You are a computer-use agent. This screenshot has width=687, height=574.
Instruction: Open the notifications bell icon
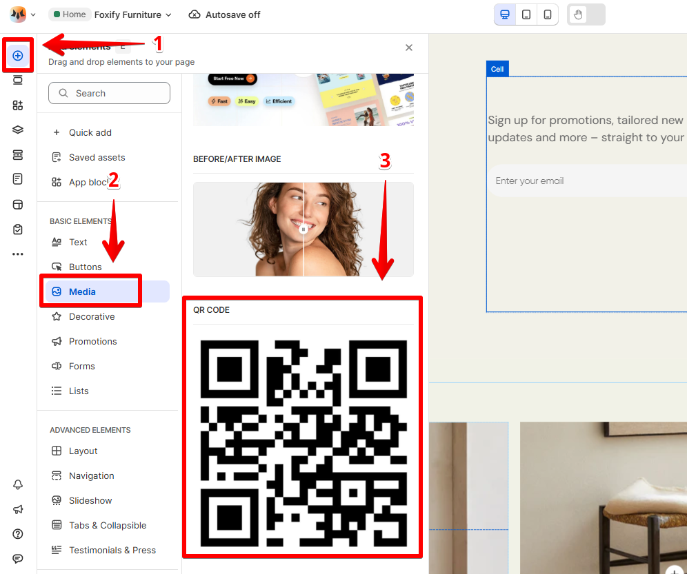point(18,484)
